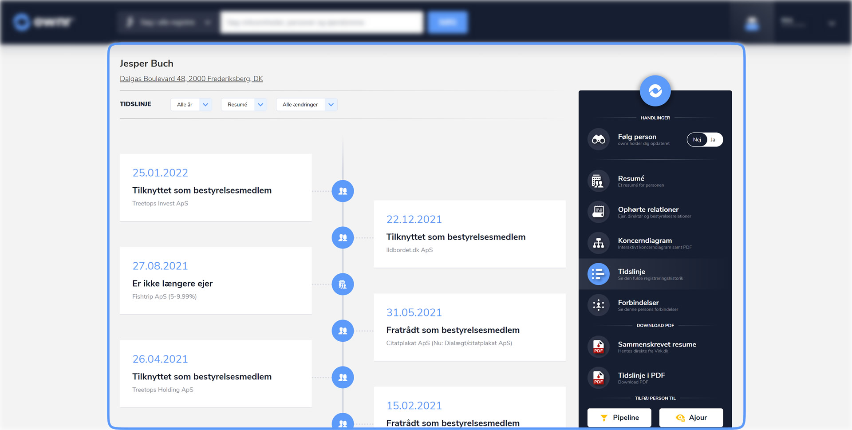Click the Ophørte relationer document icon
Screen dimensions: 852x430
click(x=598, y=212)
